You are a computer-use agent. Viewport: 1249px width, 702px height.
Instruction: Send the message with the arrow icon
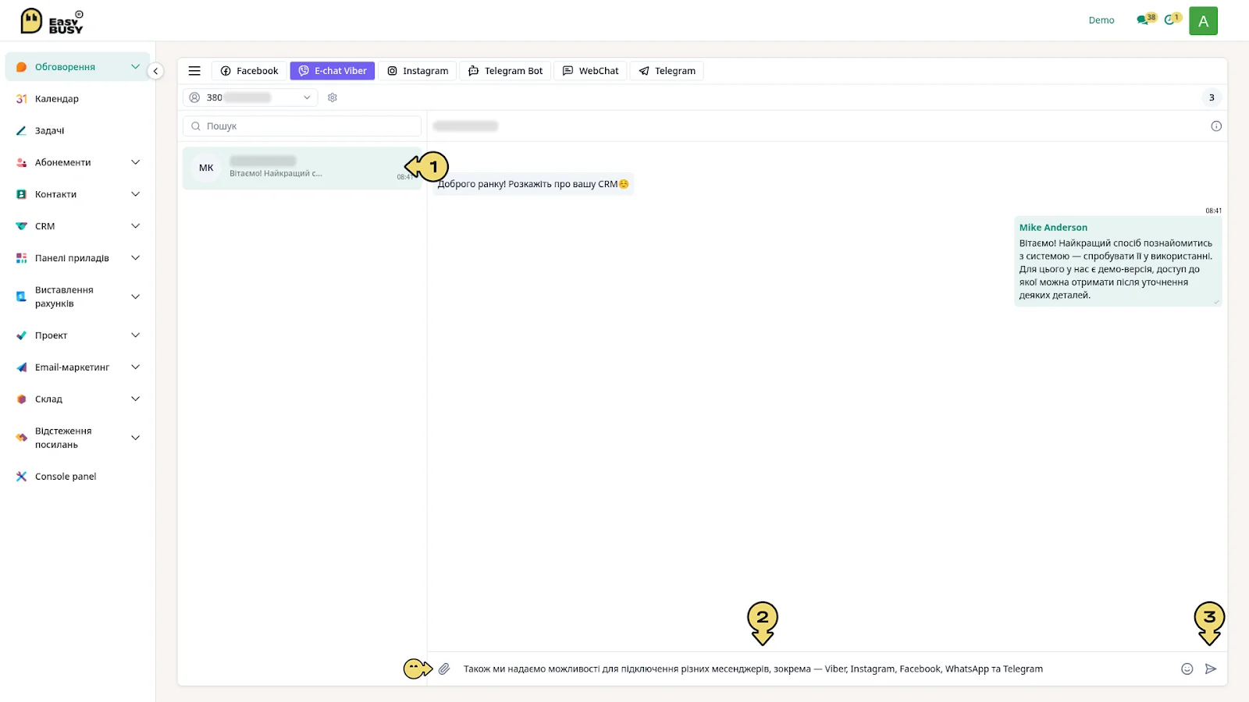point(1211,668)
